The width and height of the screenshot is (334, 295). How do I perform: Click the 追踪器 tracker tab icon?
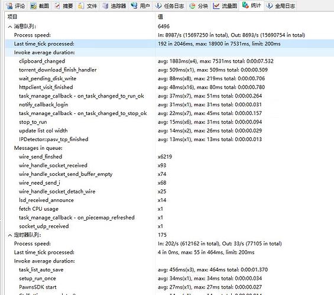[105, 6]
